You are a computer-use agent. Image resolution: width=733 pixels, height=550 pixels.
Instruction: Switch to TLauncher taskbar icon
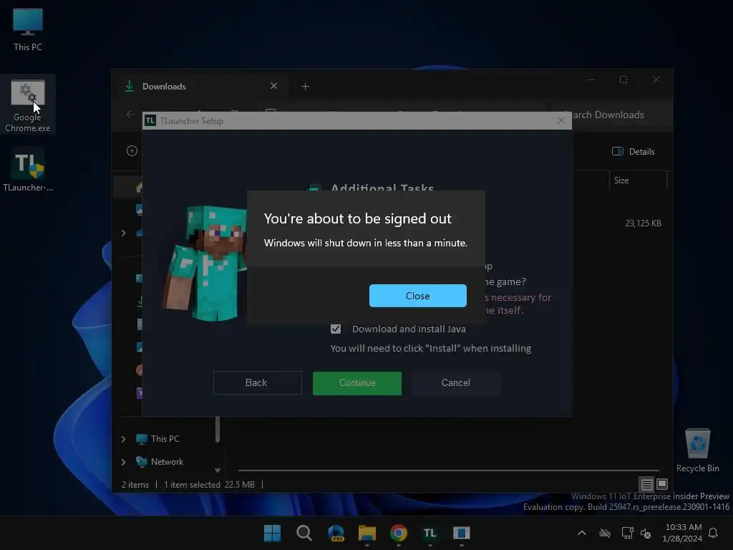429,533
